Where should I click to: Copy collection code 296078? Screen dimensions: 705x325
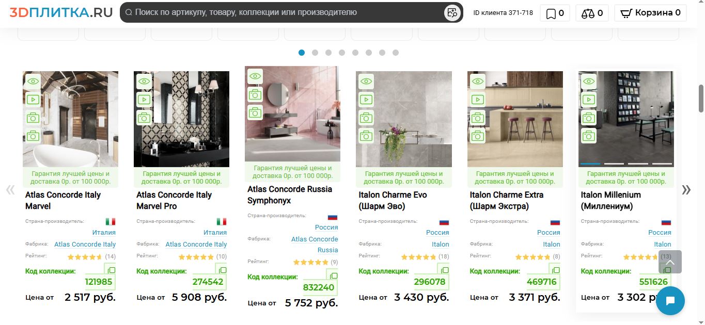[444, 270]
